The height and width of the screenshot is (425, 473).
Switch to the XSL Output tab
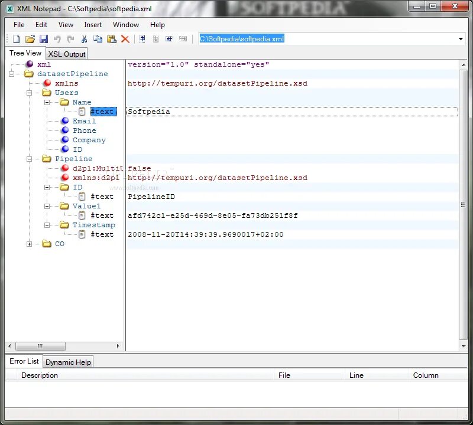point(67,54)
